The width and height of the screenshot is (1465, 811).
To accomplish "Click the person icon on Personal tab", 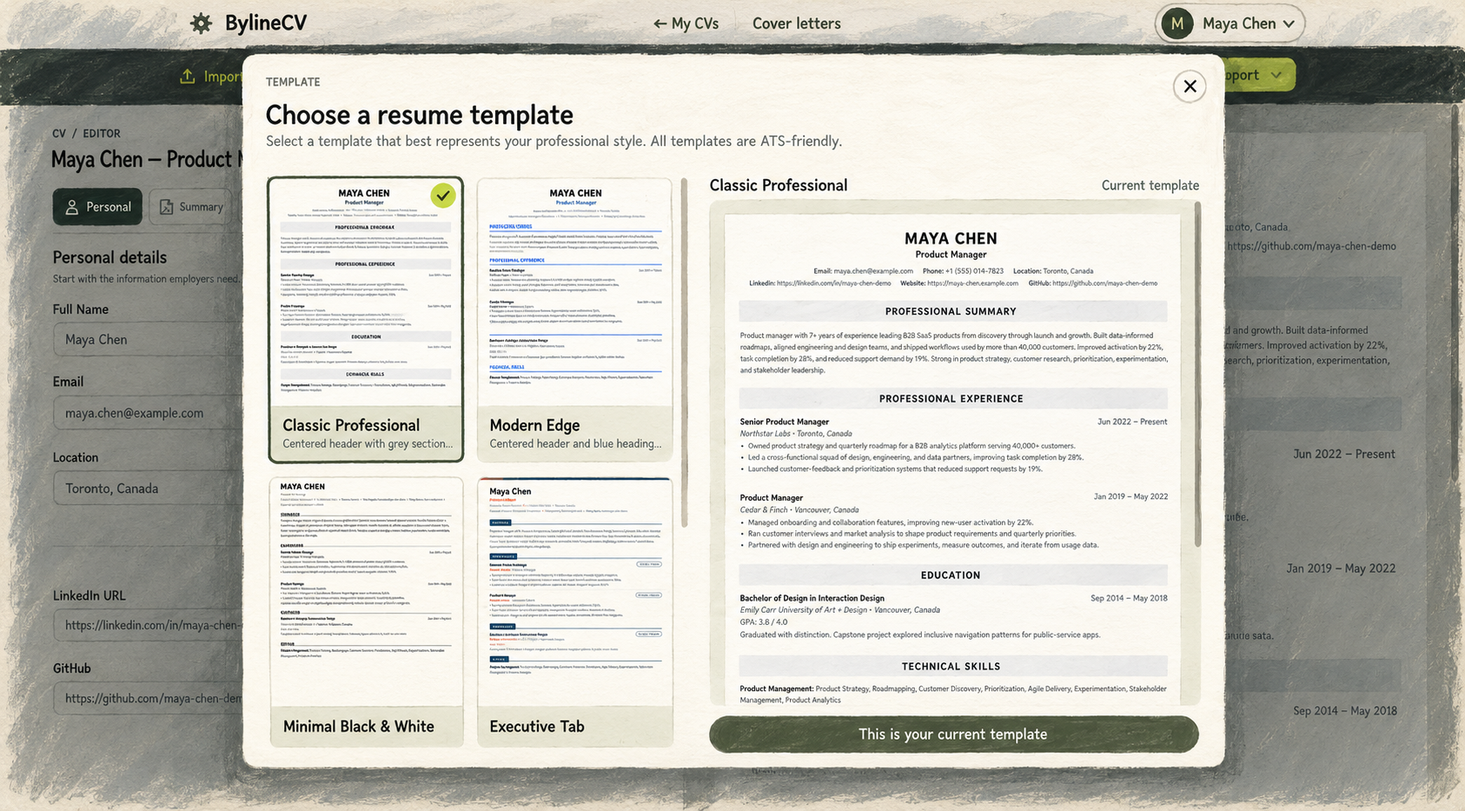I will point(72,207).
